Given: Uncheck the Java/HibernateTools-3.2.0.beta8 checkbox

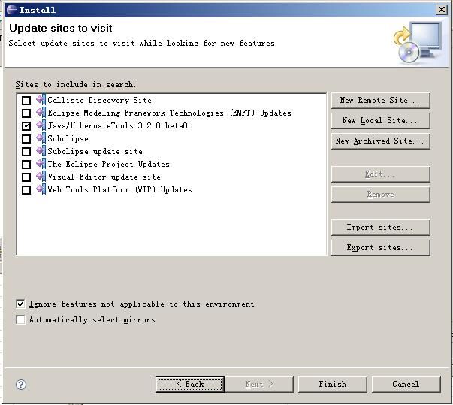Looking at the screenshot, I should point(26,126).
